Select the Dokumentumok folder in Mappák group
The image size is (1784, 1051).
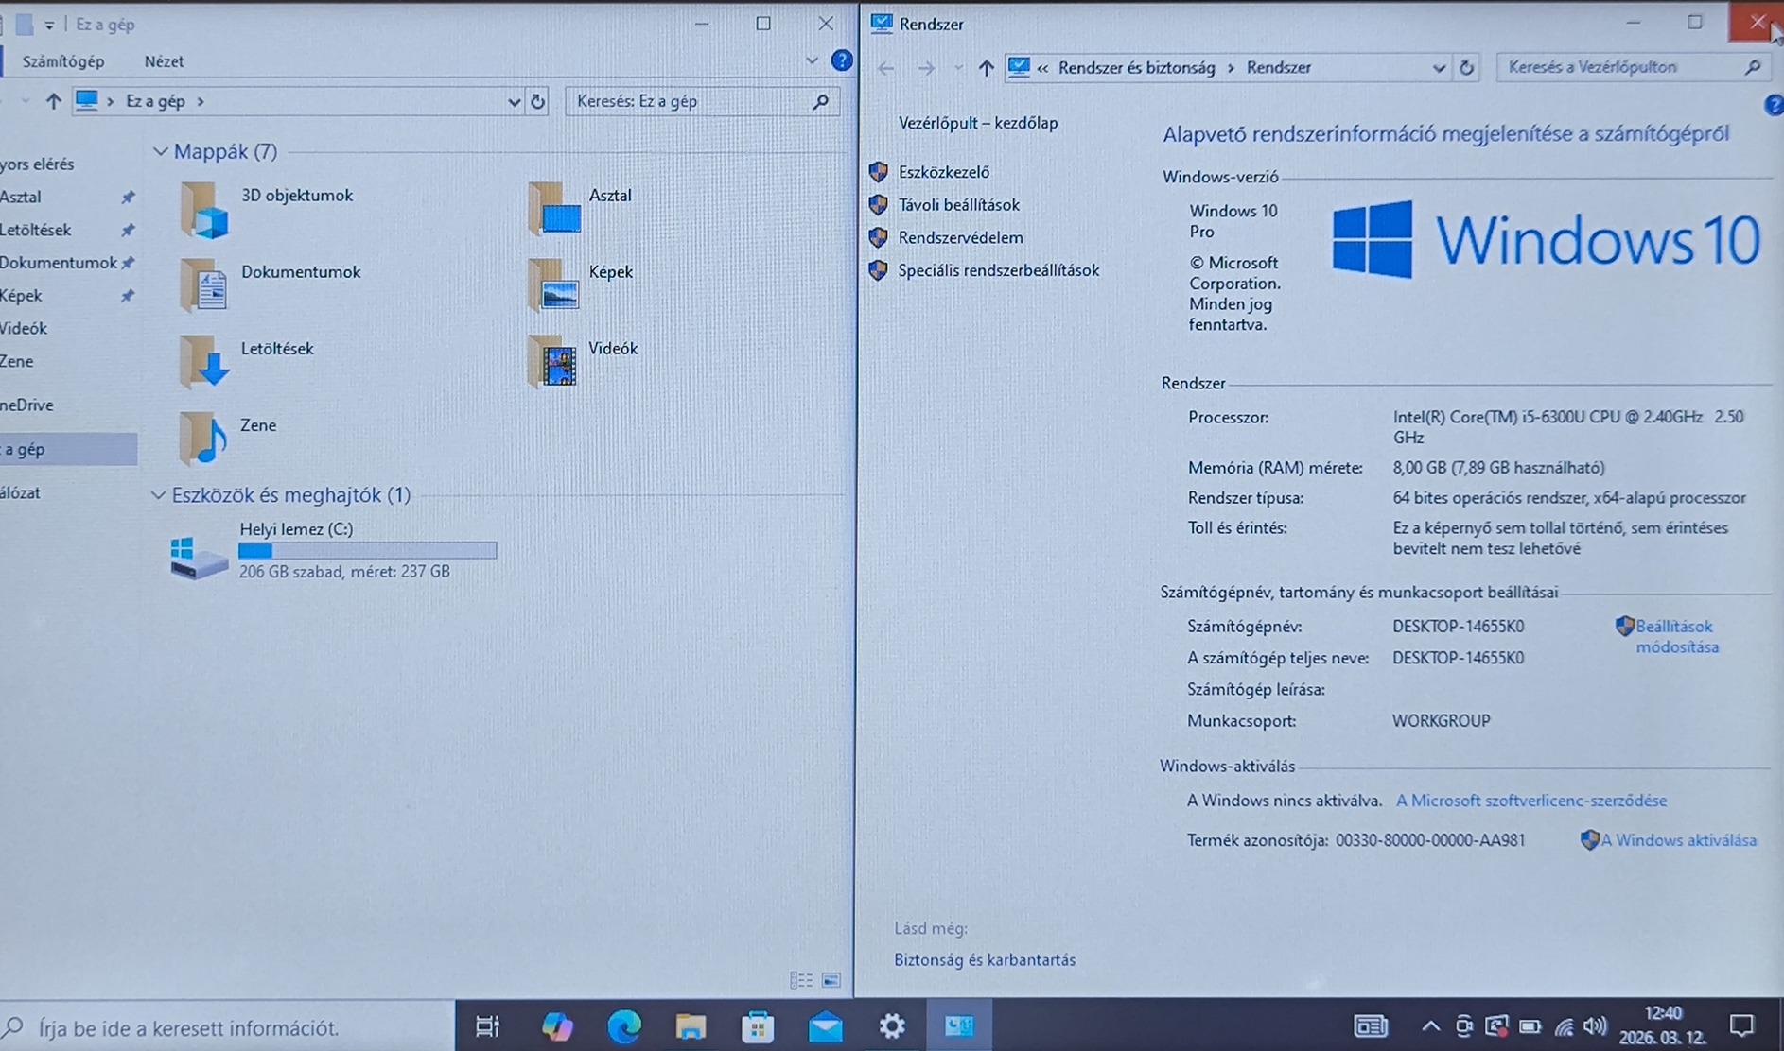[270, 284]
